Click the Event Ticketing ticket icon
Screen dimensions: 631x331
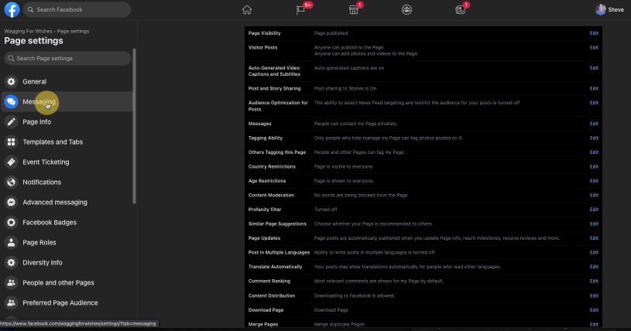[12, 162]
